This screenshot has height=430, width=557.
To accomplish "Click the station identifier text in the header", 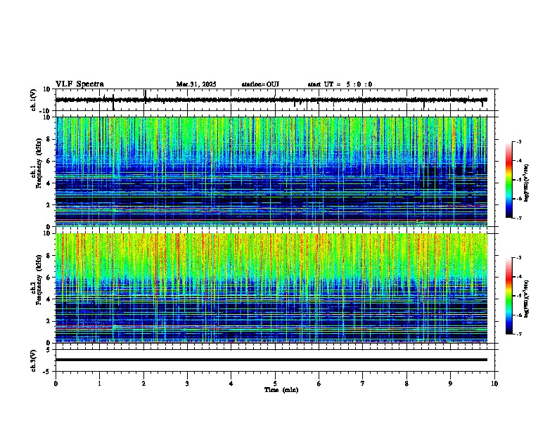I will click(260, 84).
